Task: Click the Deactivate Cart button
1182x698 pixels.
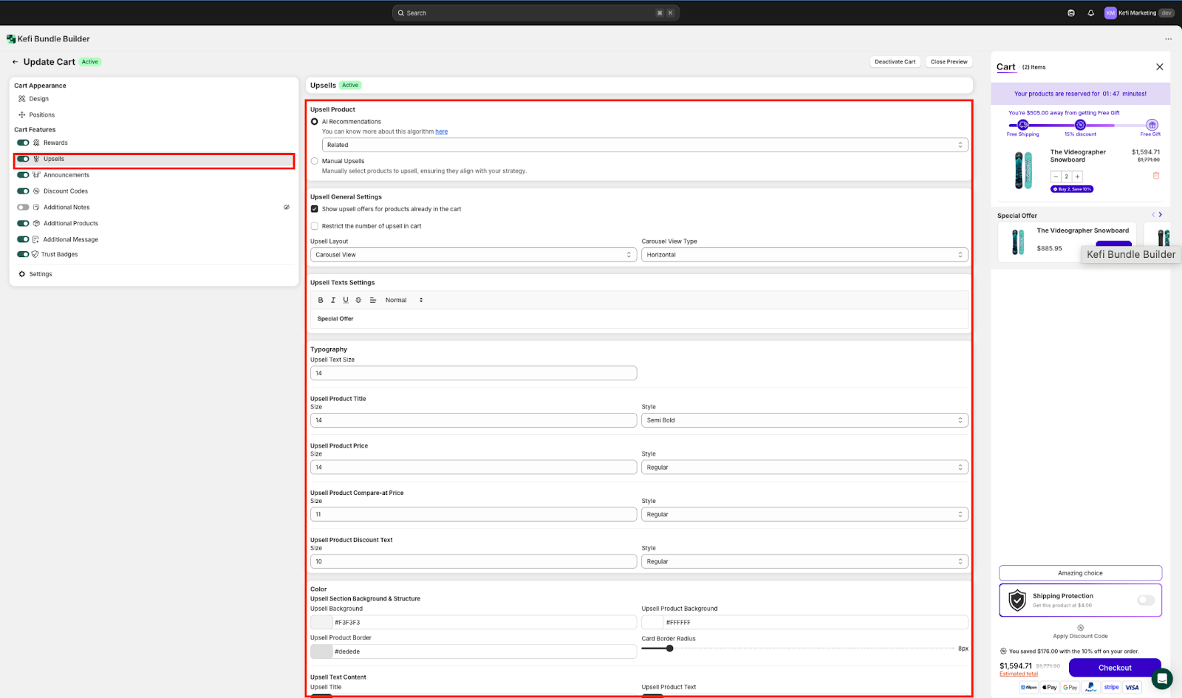Action: coord(895,62)
